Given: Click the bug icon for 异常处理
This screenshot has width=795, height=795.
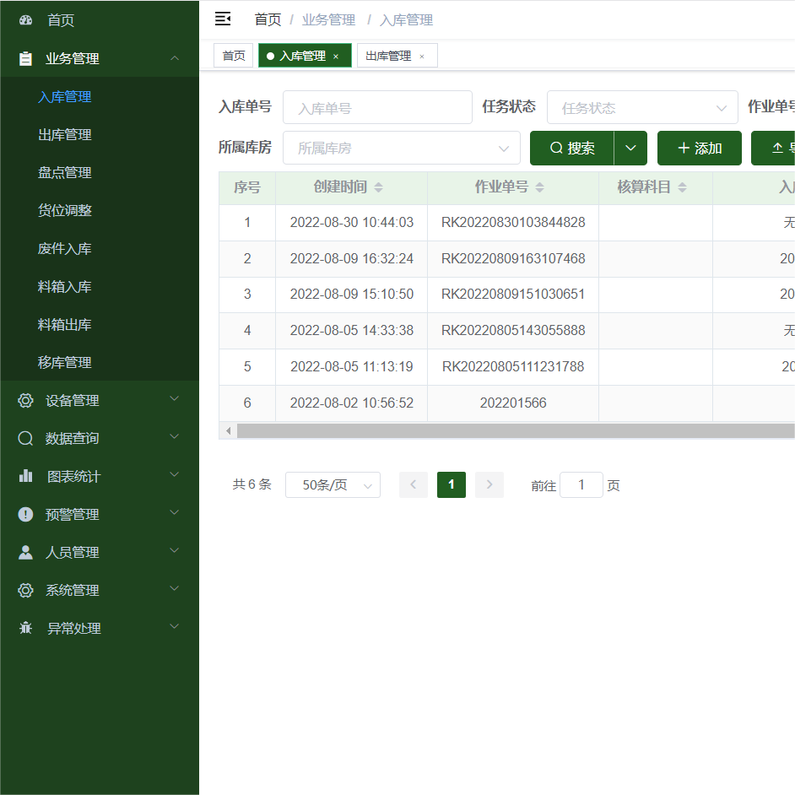Looking at the screenshot, I should tap(25, 628).
